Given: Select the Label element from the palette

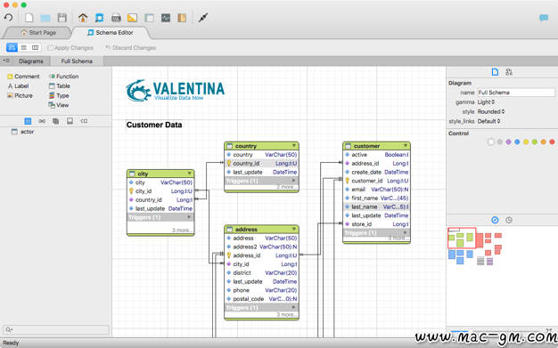Looking at the screenshot, I should tap(18, 86).
